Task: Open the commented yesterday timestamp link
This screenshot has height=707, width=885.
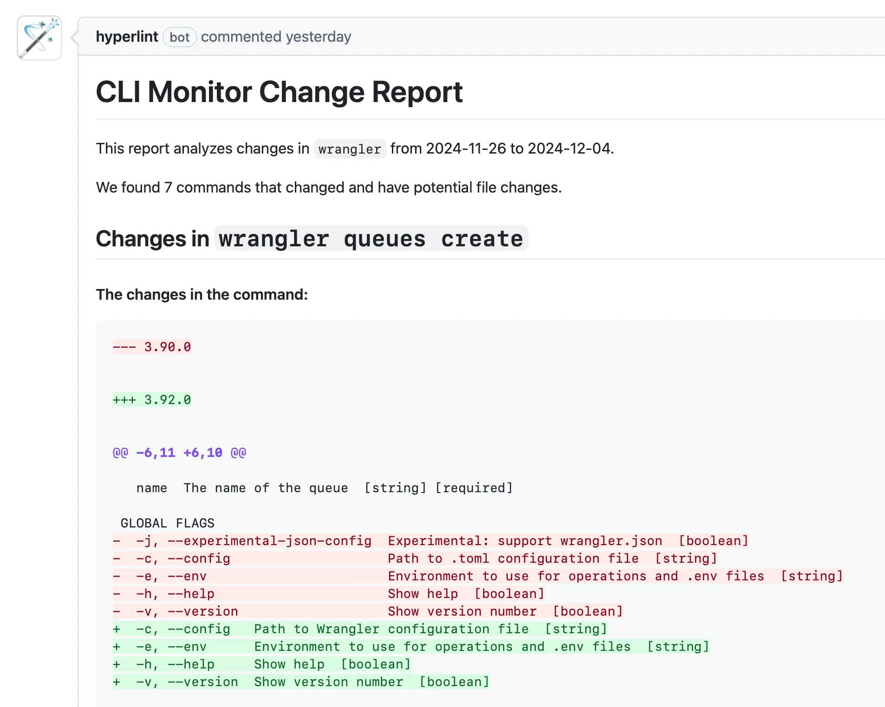Action: point(276,37)
